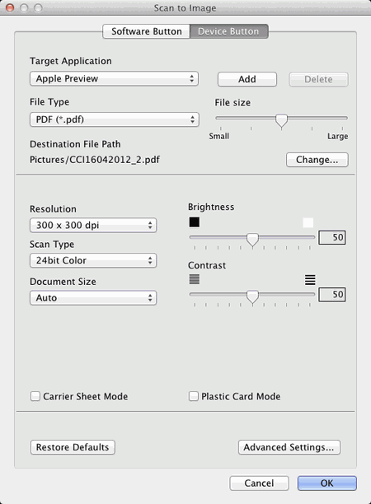Open the Scan Type dropdown
Viewport: 371px width, 504px height.
(93, 260)
